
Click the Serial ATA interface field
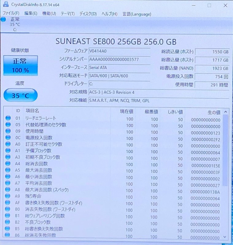click(119, 67)
